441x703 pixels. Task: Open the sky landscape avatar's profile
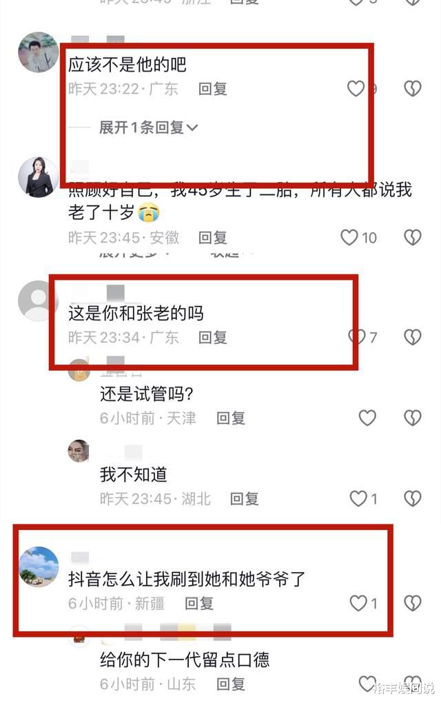[39, 567]
